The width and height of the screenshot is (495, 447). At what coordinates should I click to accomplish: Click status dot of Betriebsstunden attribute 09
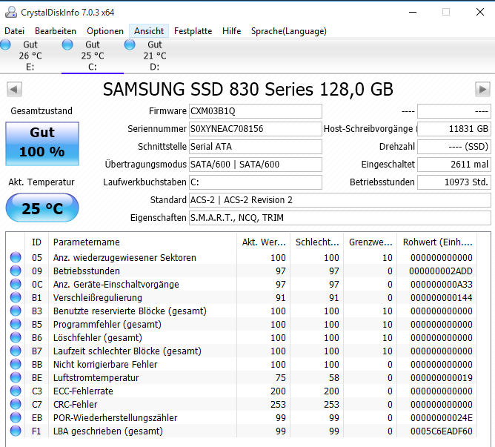(x=16, y=271)
